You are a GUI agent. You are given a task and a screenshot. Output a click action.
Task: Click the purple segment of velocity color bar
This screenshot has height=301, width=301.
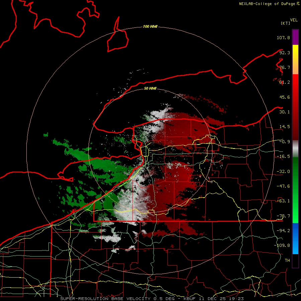(295, 37)
